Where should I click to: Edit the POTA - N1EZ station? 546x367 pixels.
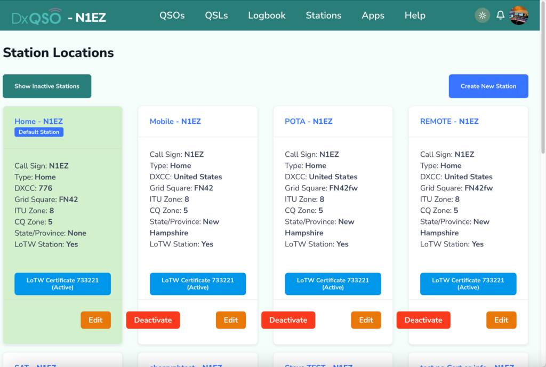click(x=366, y=320)
